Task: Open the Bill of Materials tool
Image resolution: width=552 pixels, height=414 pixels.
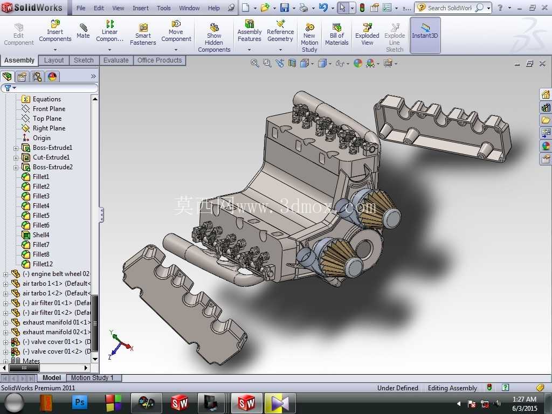Action: pos(336,34)
